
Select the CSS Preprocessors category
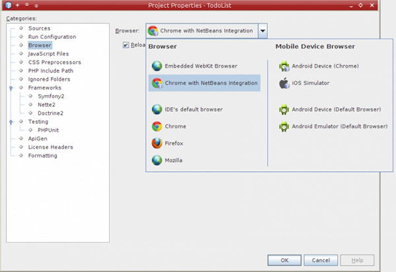(x=55, y=63)
